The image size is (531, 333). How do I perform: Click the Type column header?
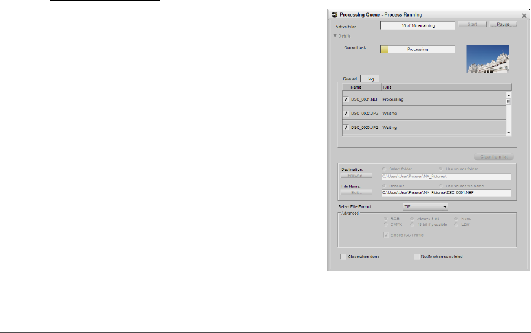click(446, 88)
